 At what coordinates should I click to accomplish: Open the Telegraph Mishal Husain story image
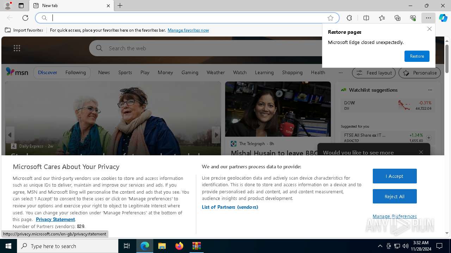point(278,109)
